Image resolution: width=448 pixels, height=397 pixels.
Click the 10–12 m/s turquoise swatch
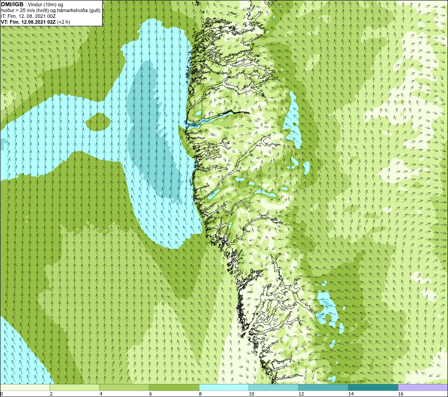(273, 387)
